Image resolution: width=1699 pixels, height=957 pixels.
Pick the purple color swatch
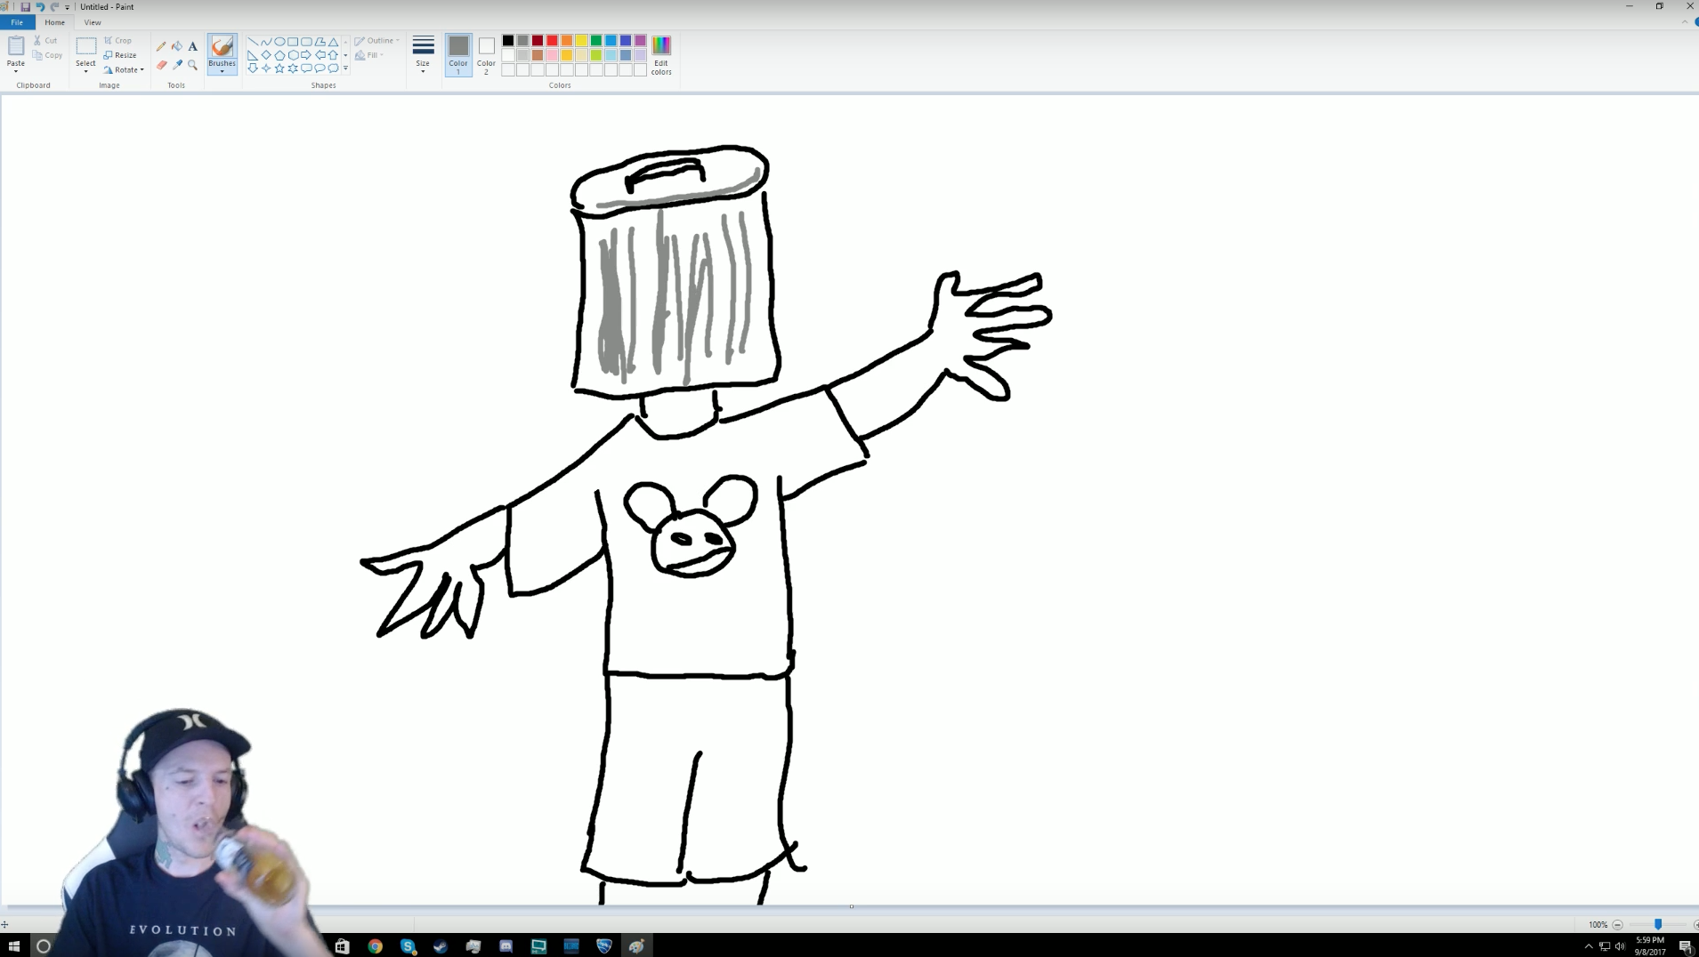[640, 40]
